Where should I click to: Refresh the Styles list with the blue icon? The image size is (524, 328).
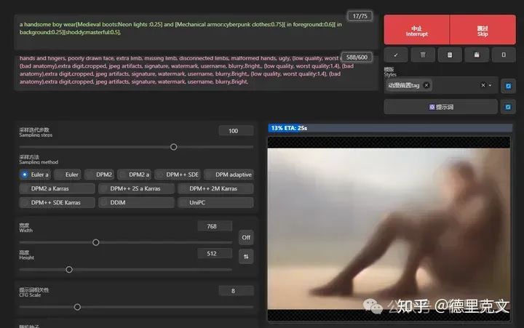point(508,86)
